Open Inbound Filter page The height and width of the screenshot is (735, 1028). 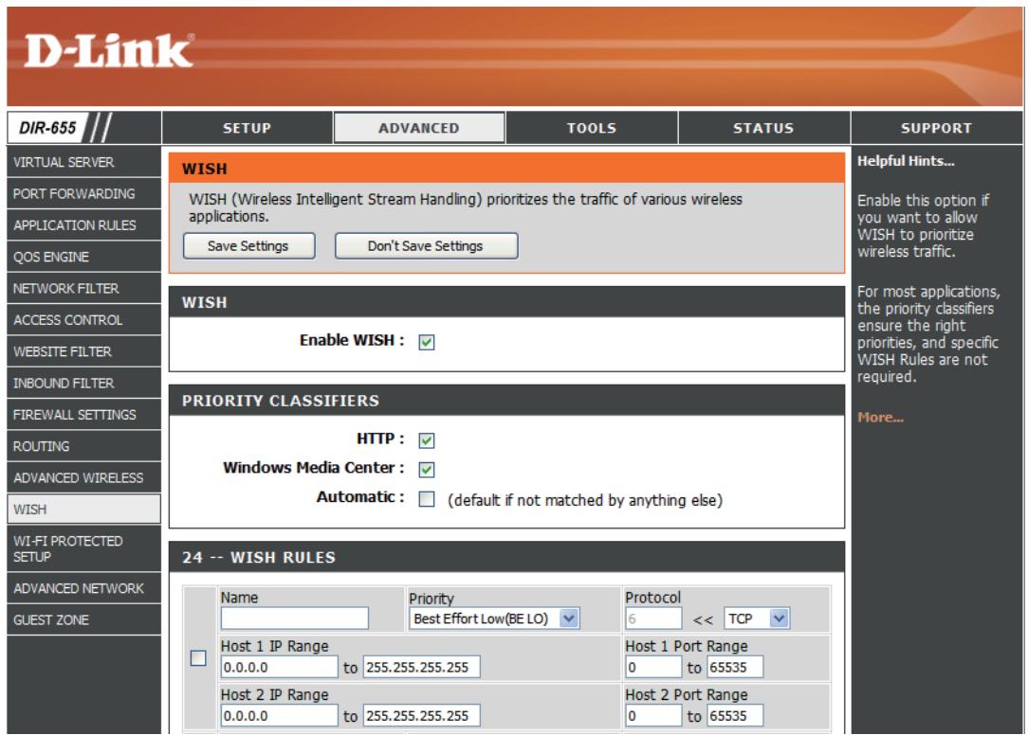[x=83, y=383]
